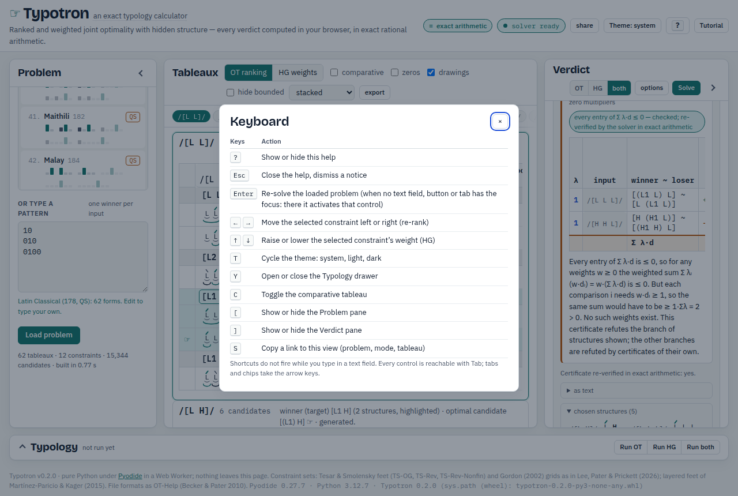Click the share button
The width and height of the screenshot is (738, 496).
pos(585,25)
